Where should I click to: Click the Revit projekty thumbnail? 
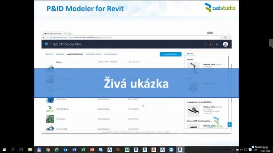(x=50, y=128)
